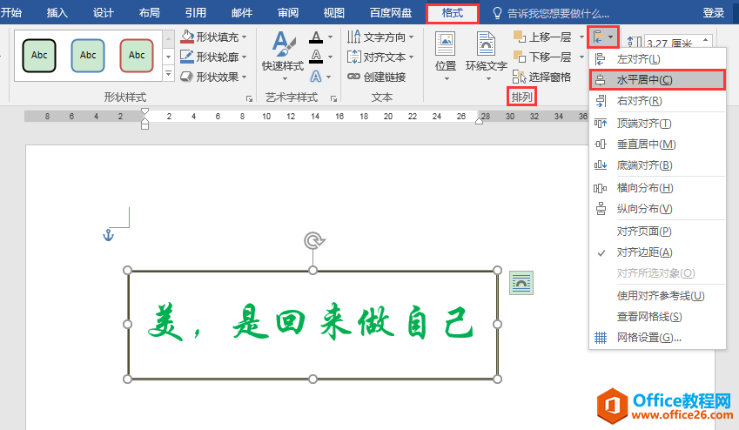Open the Wrap Text (环绕文字) button
The width and height of the screenshot is (739, 430).
[x=487, y=56]
